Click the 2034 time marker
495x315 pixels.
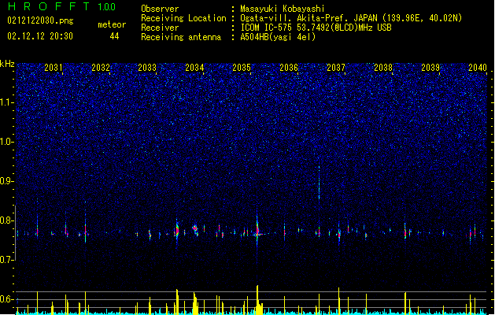coord(194,68)
